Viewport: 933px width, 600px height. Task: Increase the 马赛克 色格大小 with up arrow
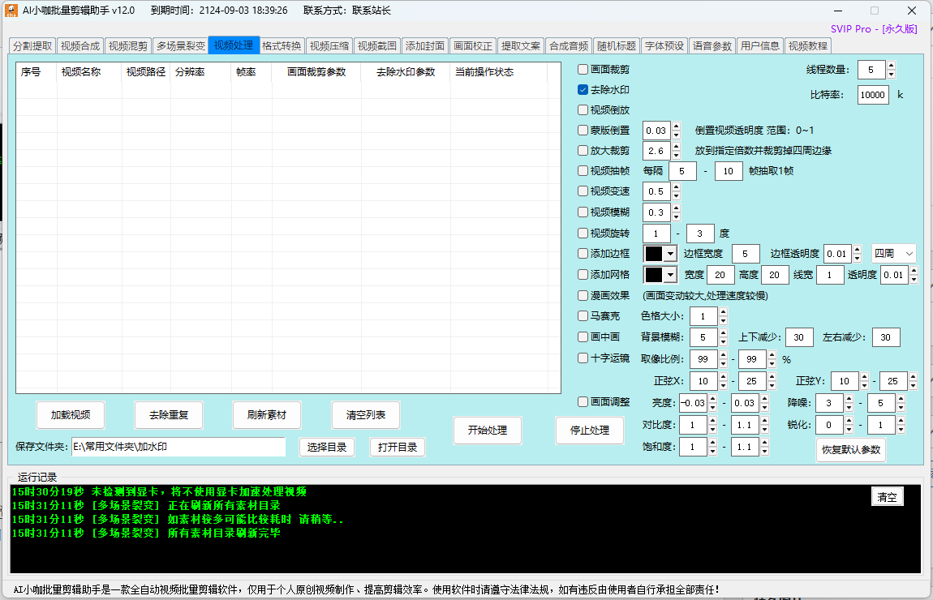[723, 311]
